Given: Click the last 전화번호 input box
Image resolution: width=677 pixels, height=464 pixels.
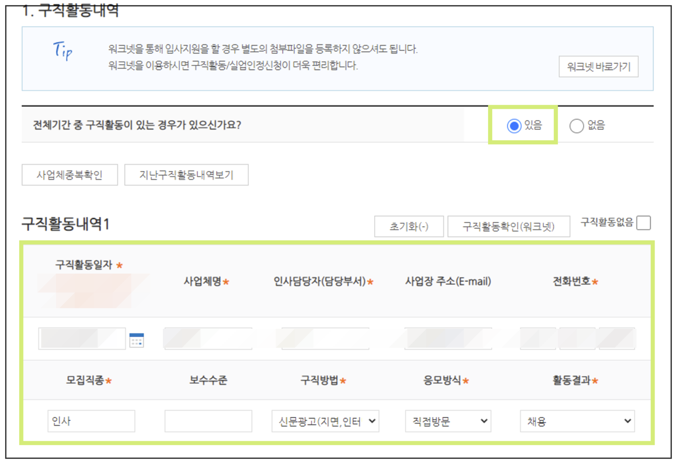Looking at the screenshot, I should click(617, 338).
